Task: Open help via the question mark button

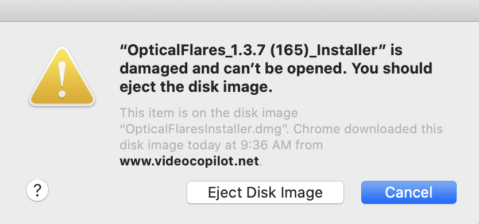Action: point(37,190)
